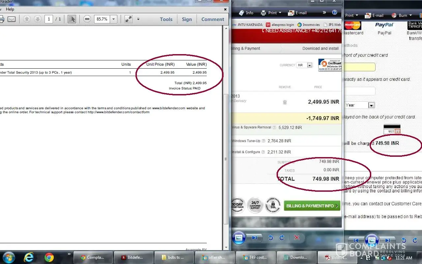
Task: Open the Sign pane in Adobe Reader
Action: point(187,19)
